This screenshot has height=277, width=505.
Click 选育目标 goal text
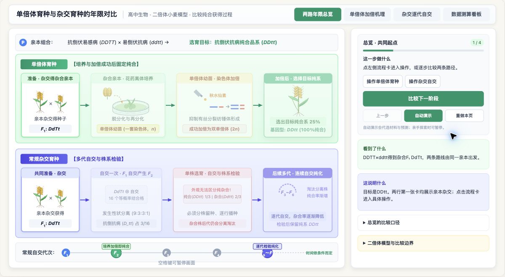coord(233,42)
